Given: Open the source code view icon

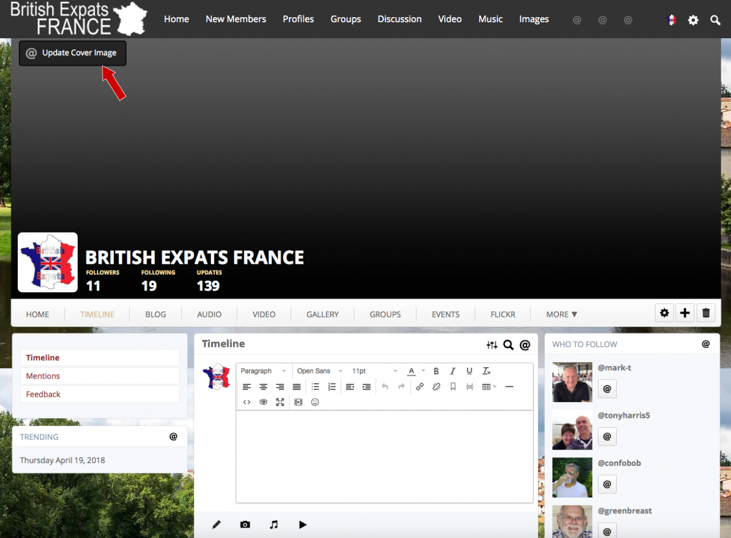Looking at the screenshot, I should 247,402.
